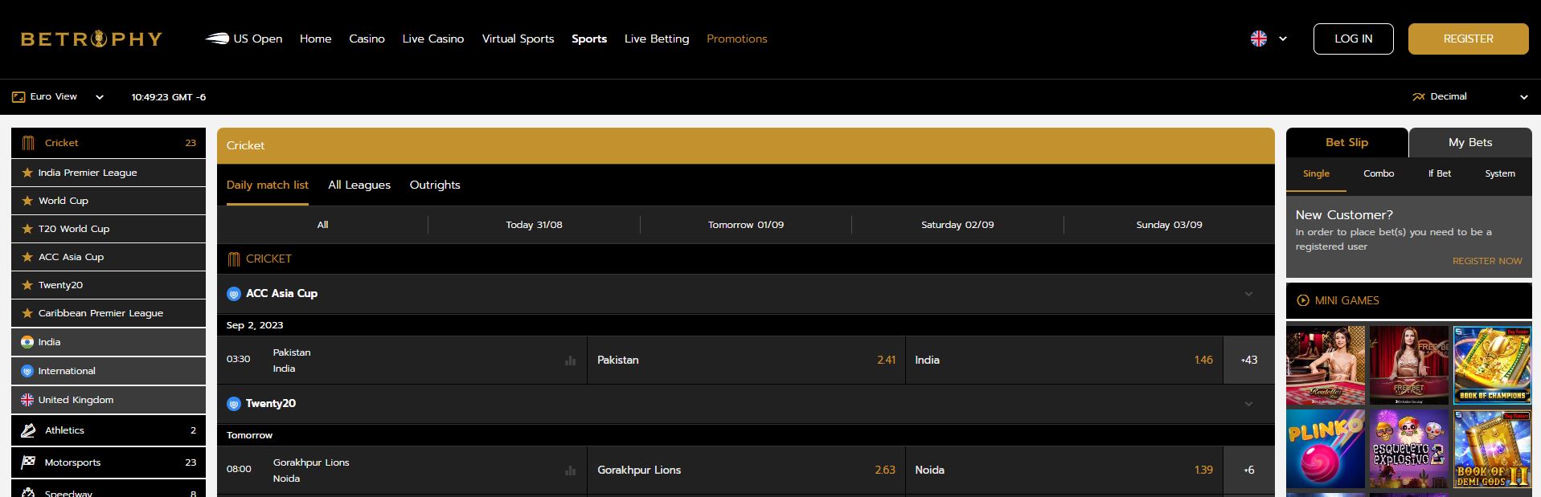The image size is (1541, 497).
Task: Collapse the Twenty20 section chevron
Action: 1248,404
